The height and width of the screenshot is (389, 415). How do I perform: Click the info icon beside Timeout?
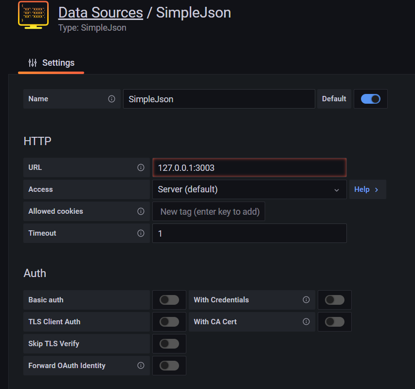tap(141, 233)
